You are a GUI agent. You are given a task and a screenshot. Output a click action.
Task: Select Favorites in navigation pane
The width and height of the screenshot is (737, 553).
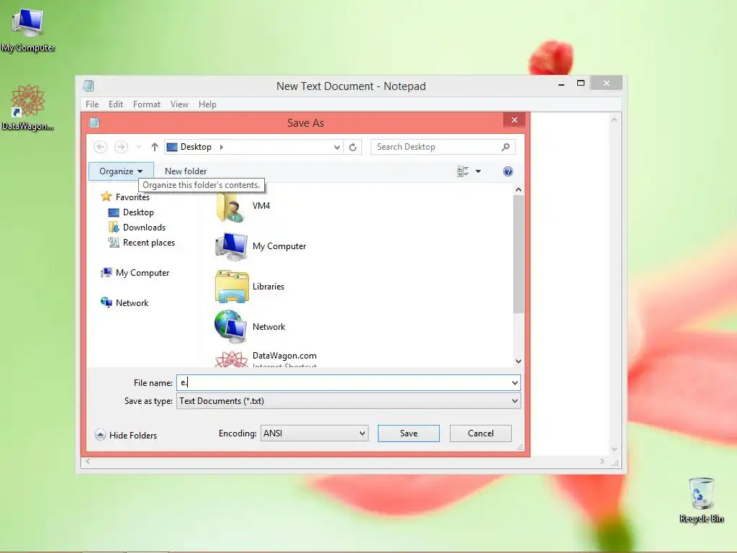click(x=132, y=197)
